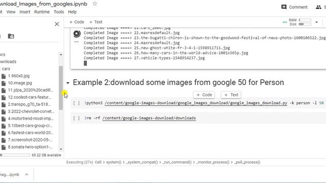This screenshot has width=326, height=183.
Task: Click the Example 2 heading text
Action: tap(178, 82)
